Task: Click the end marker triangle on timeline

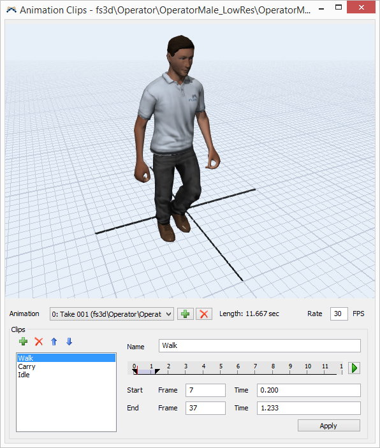Action: 157,371
